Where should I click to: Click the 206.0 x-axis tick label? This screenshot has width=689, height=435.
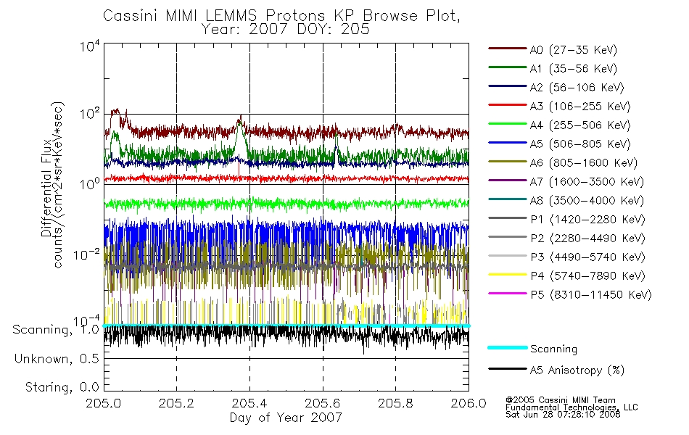(469, 403)
